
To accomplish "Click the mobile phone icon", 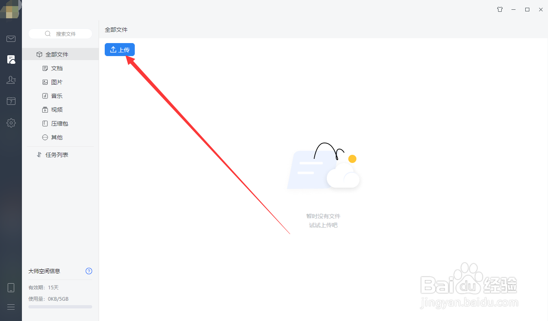I will pyautogui.click(x=11, y=288).
